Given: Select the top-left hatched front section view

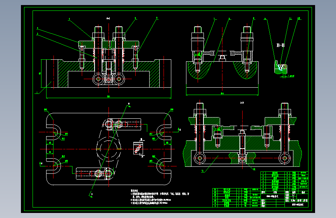Looking at the screenshot, I should [109, 57].
